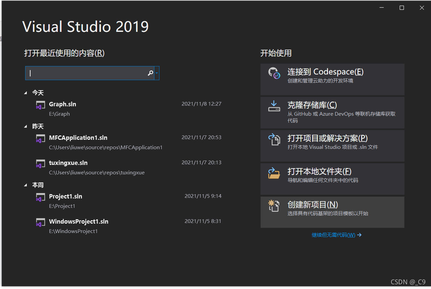
Task: Click the Graph.sln solution file icon
Action: point(41,105)
